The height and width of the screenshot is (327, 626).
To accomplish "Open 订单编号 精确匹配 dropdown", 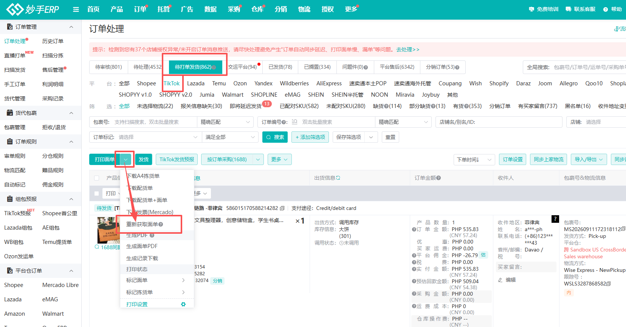I will click(404, 122).
